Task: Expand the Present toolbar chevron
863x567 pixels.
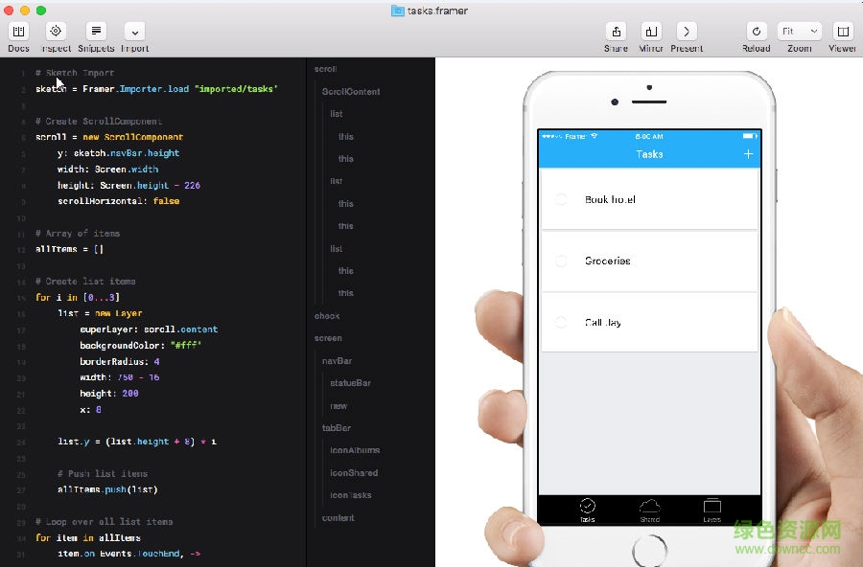Action: [x=686, y=32]
